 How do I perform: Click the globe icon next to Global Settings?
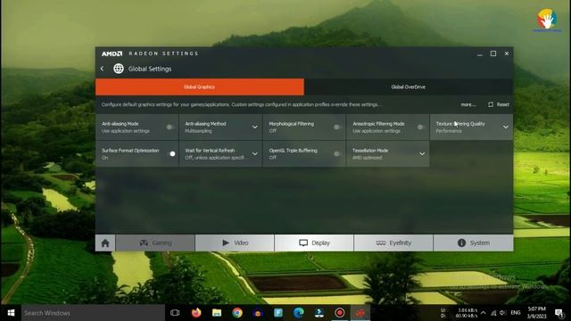119,69
